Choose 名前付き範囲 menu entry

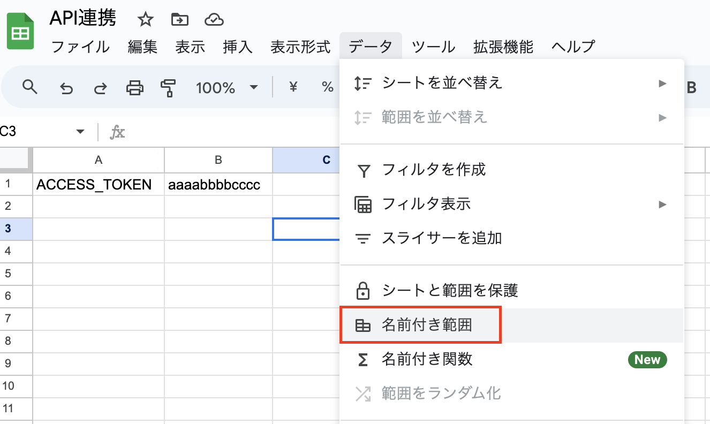pyautogui.click(x=512, y=325)
